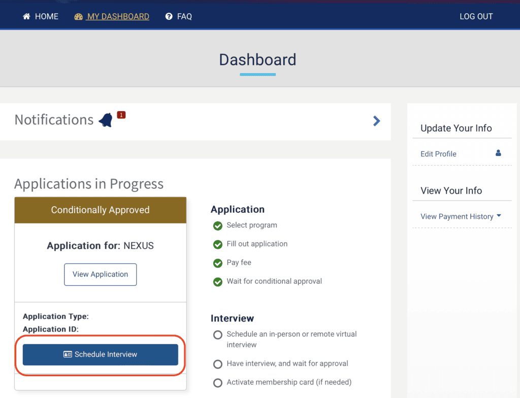Viewport: 520px width, 398px height.
Task: Select the Activate membership card circle
Action: point(218,383)
